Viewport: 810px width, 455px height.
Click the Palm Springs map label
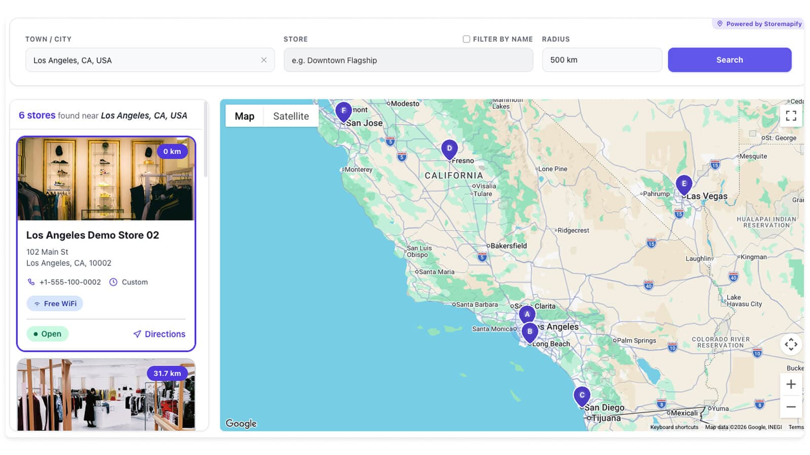[x=636, y=340]
